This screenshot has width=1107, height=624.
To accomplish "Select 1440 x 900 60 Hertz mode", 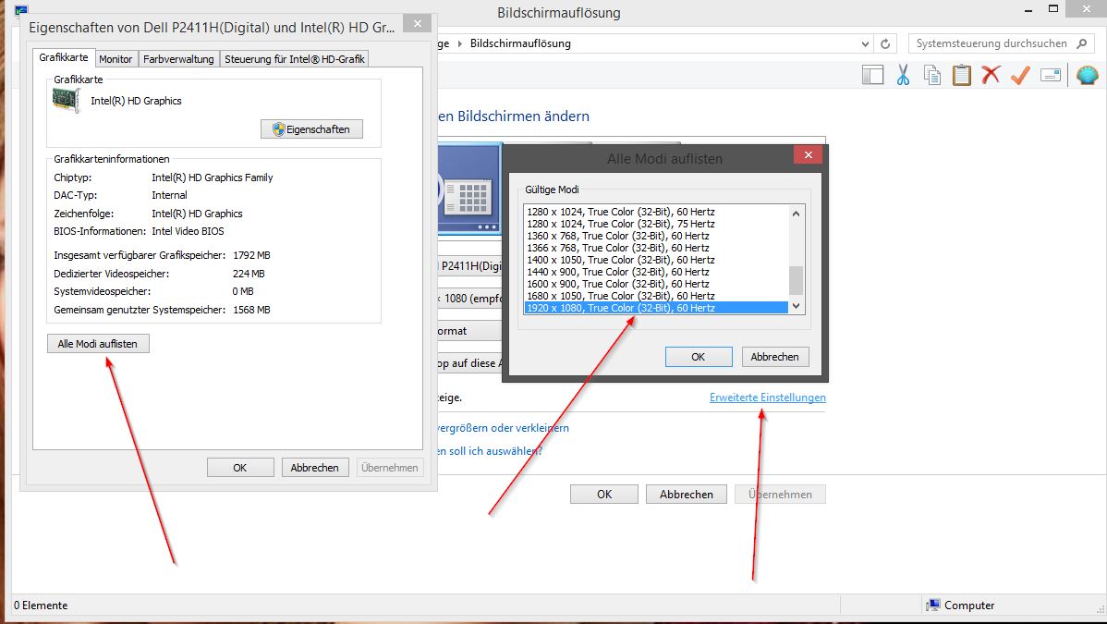I will [656, 272].
